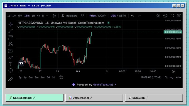Screen dimensions: 189x106
Task: Open the Fibonacci retracement lines tool
Action: [x=11, y=37]
